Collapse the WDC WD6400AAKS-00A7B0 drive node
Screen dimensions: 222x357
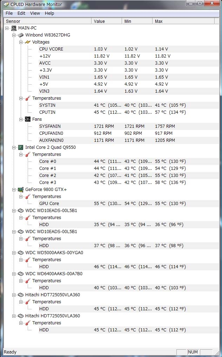click(x=14, y=274)
